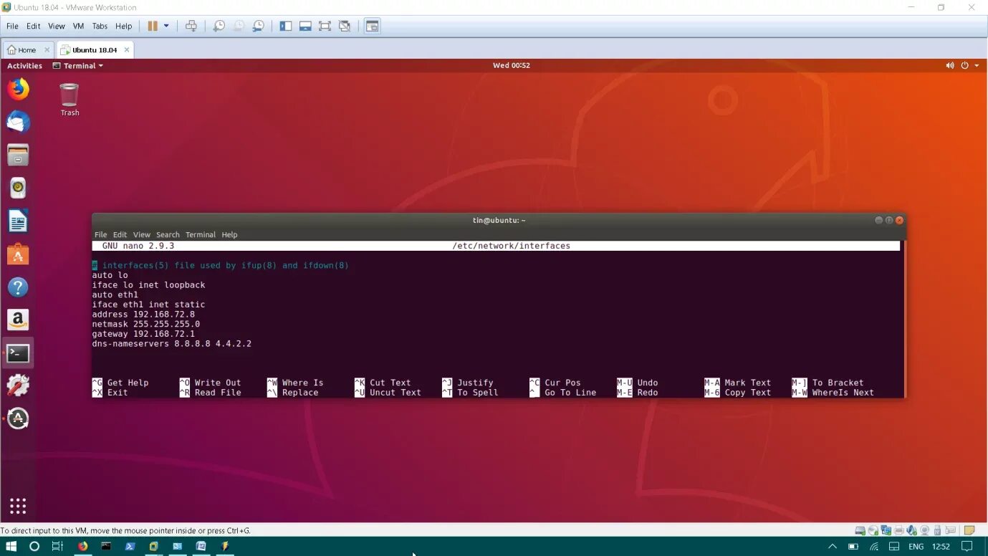Click the 'iface eth1 inet static' line
This screenshot has width=988, height=556.
coord(148,305)
